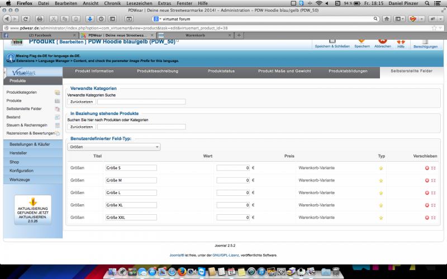Click the price field of Größe L row
Image resolution: width=447 pixels, height=279 pixels.
pyautogui.click(x=232, y=193)
